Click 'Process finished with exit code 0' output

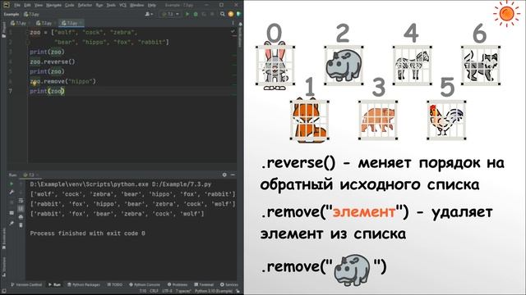(88, 233)
